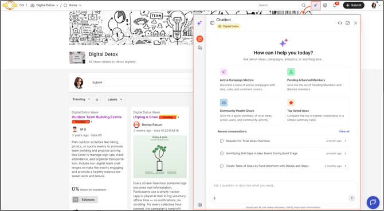Click Denise Patson author name

click(152, 125)
